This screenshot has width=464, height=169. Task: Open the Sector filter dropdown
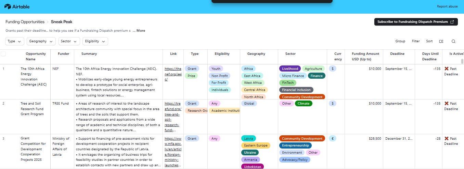click(x=69, y=41)
